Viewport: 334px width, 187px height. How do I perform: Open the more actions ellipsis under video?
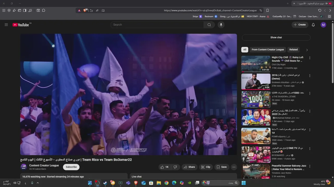[234, 167]
